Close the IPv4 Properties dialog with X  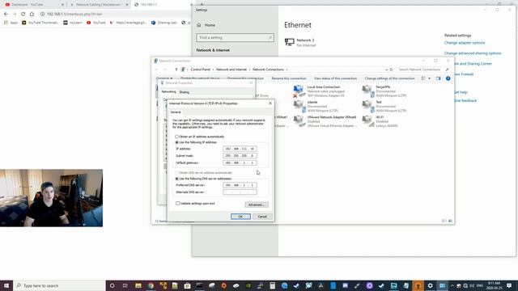[x=270, y=103]
